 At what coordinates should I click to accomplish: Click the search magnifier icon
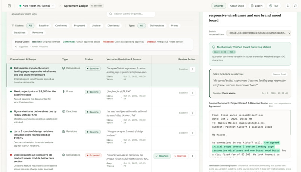click(x=111, y=14)
